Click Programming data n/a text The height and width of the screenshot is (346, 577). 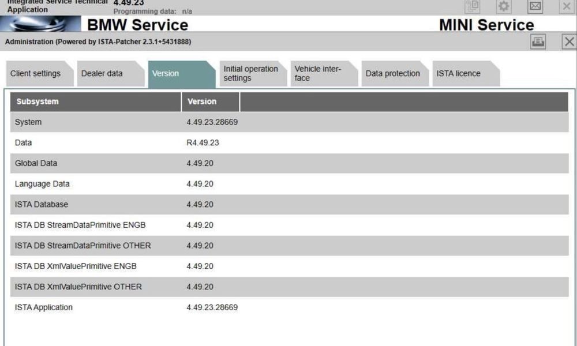tap(153, 12)
